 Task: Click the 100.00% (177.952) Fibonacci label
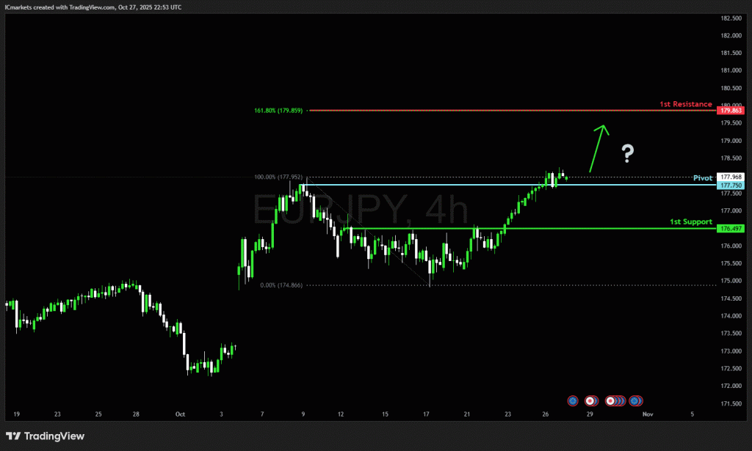click(x=278, y=177)
